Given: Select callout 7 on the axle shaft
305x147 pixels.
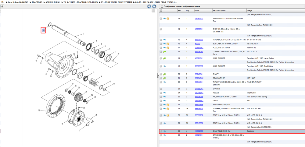Looking at the screenshot, I should click(x=84, y=34).
